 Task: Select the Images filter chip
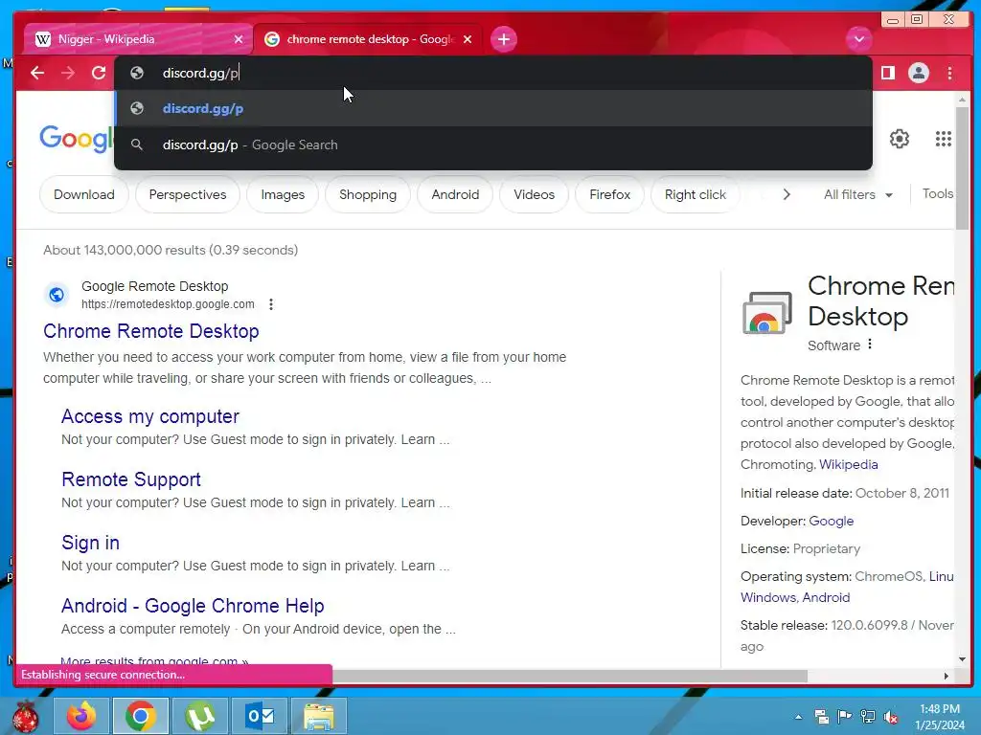pos(283,194)
